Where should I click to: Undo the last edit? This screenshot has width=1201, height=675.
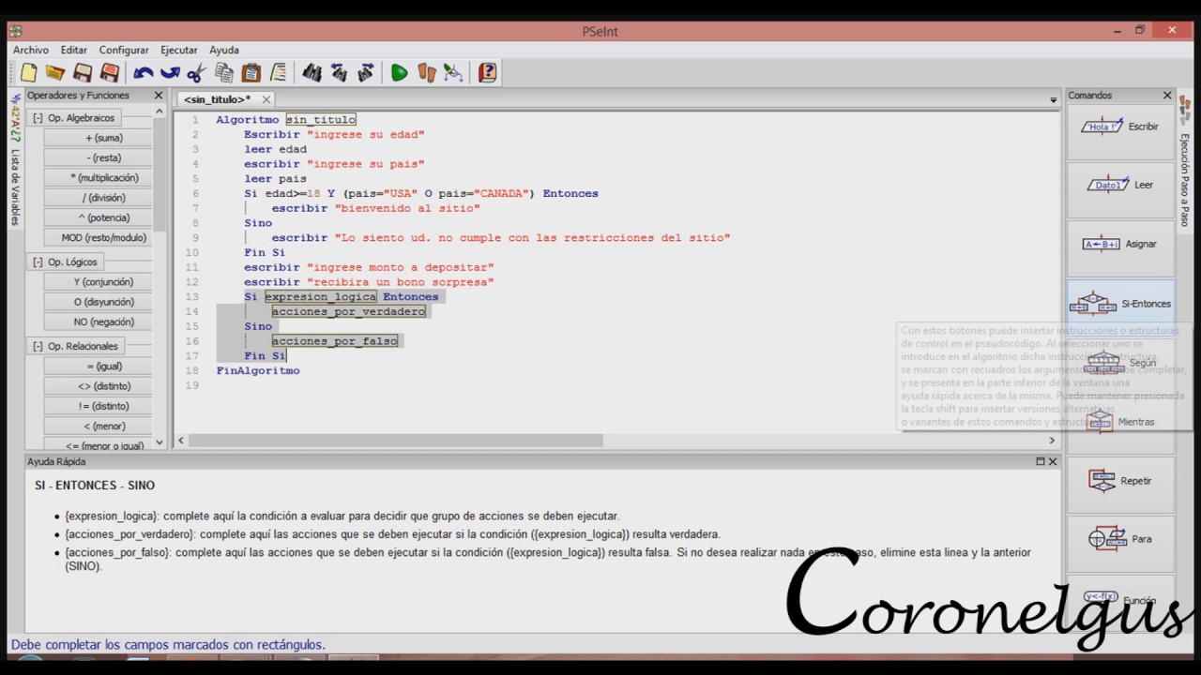tap(144, 72)
